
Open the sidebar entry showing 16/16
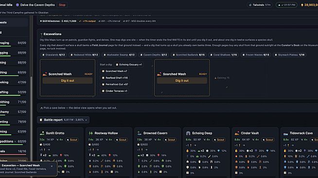click(13, 151)
